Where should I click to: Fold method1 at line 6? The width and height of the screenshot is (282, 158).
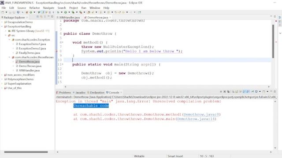[x=63, y=42]
